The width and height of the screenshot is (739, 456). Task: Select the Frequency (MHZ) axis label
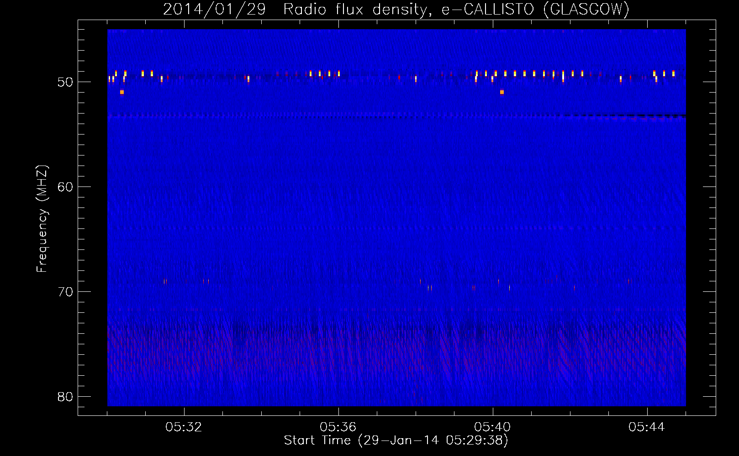[x=42, y=219]
